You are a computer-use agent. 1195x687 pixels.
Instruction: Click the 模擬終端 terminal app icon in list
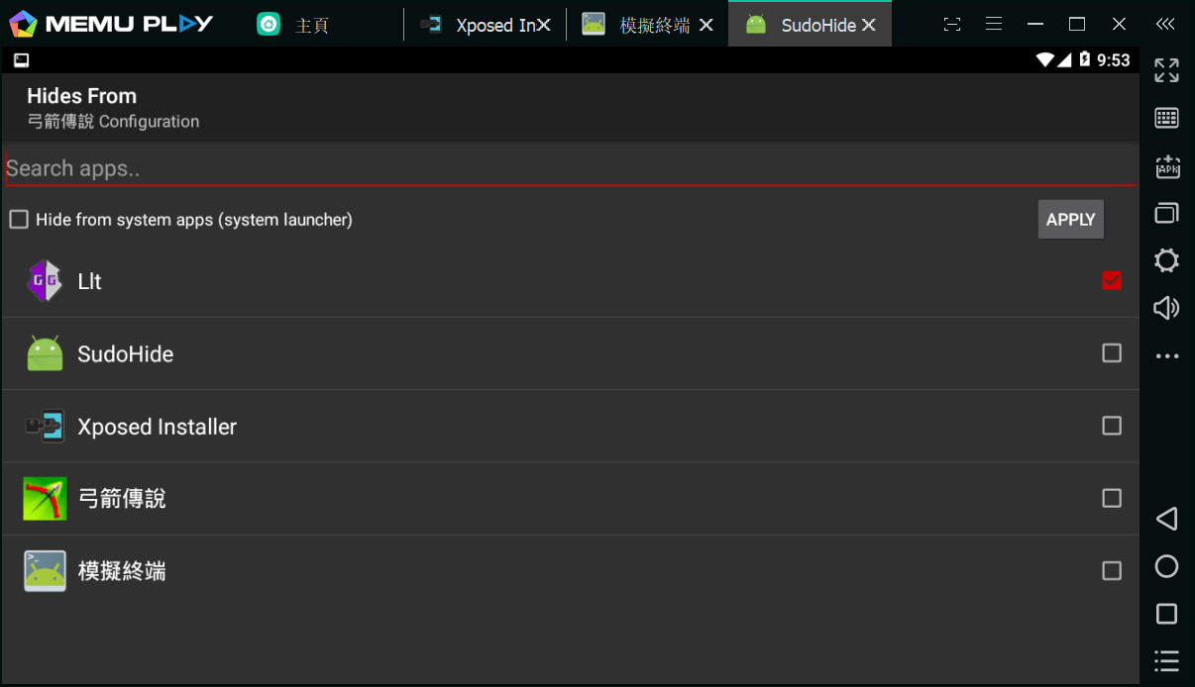(x=45, y=571)
